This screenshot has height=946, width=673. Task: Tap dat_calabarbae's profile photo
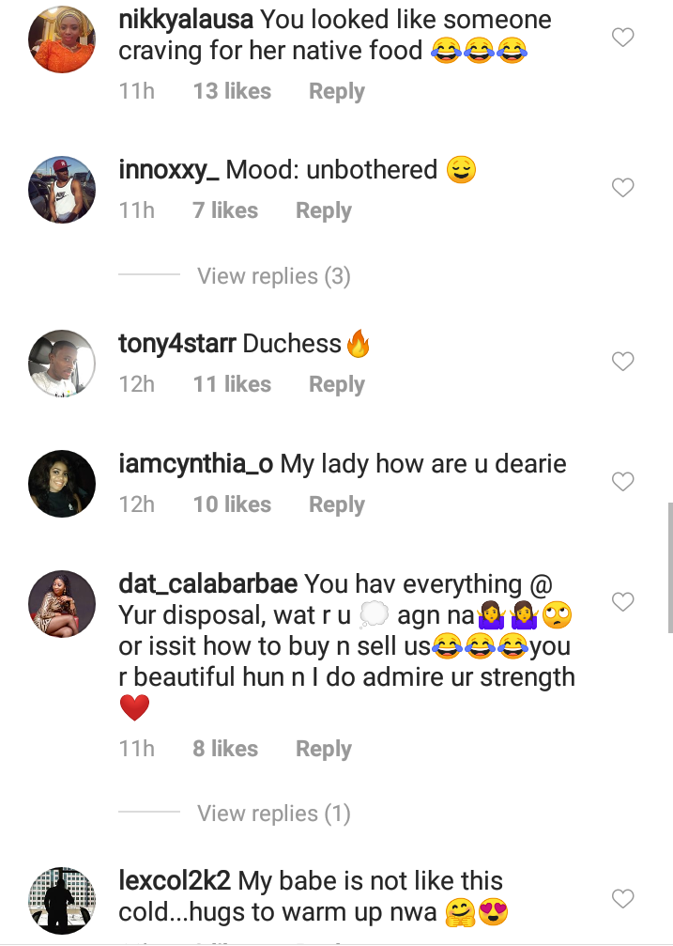click(63, 602)
